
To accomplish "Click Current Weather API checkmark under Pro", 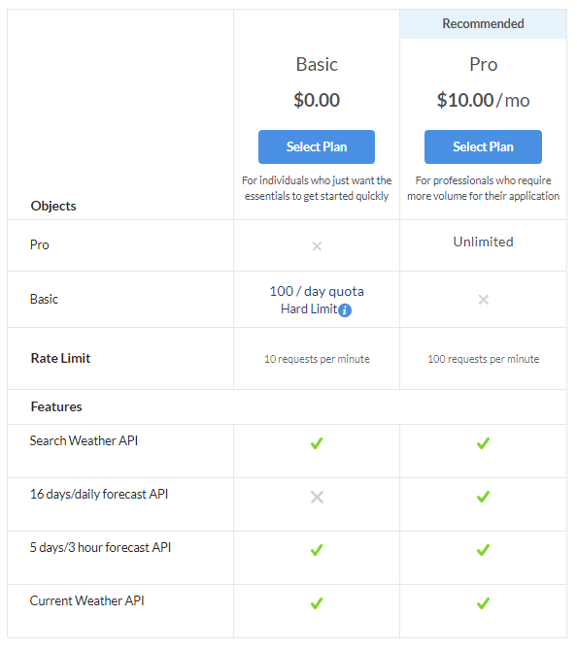I will pyautogui.click(x=483, y=603).
